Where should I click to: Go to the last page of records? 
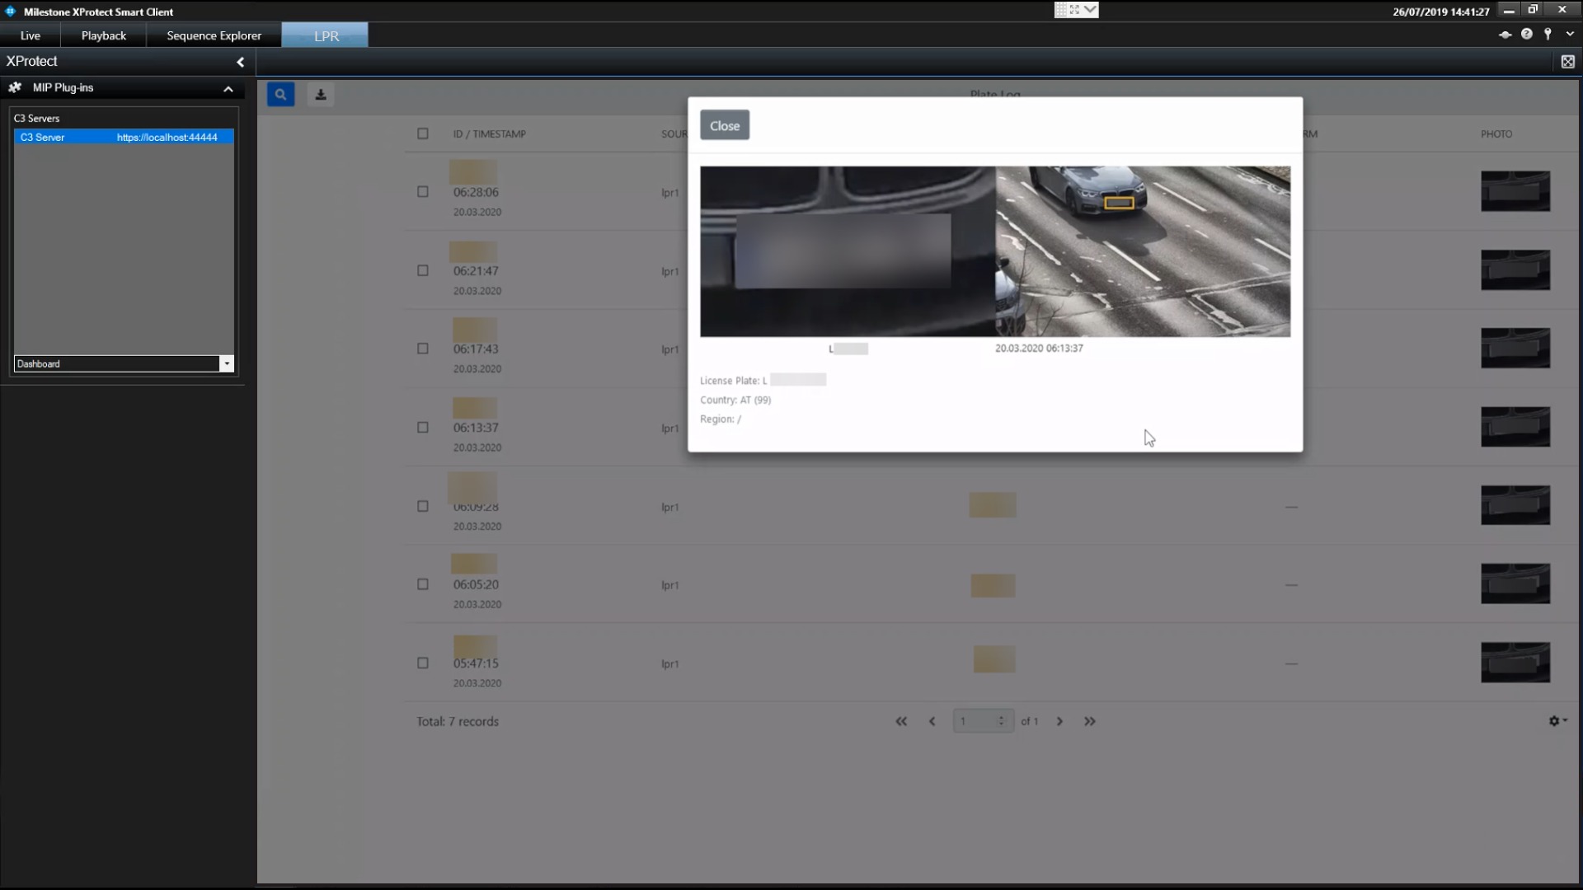(x=1090, y=721)
